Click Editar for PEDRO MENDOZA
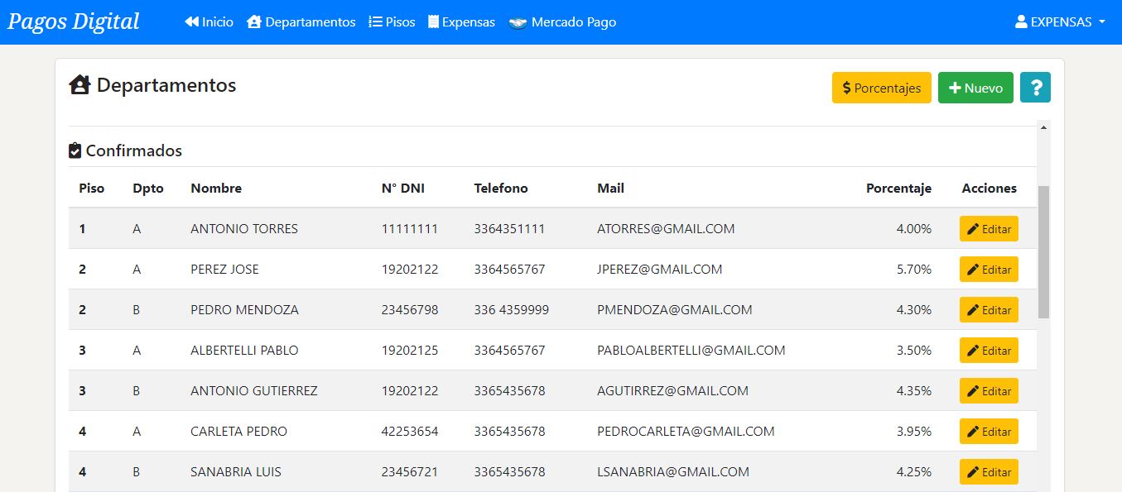Screen dimensions: 1122x492 [989, 310]
